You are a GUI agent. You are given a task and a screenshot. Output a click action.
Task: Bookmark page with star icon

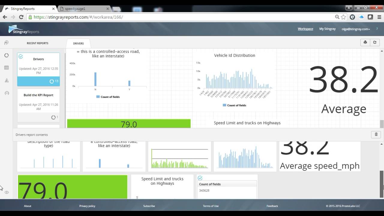(x=343, y=17)
